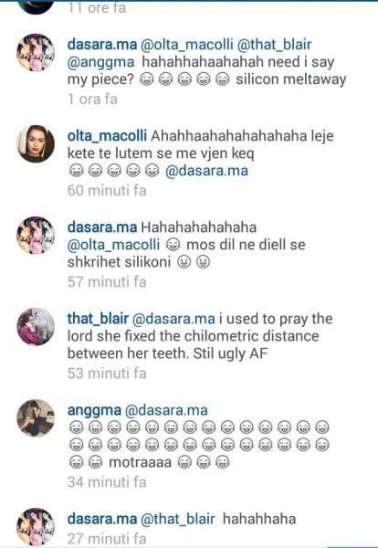Tap anggma's profile picture

point(36,418)
